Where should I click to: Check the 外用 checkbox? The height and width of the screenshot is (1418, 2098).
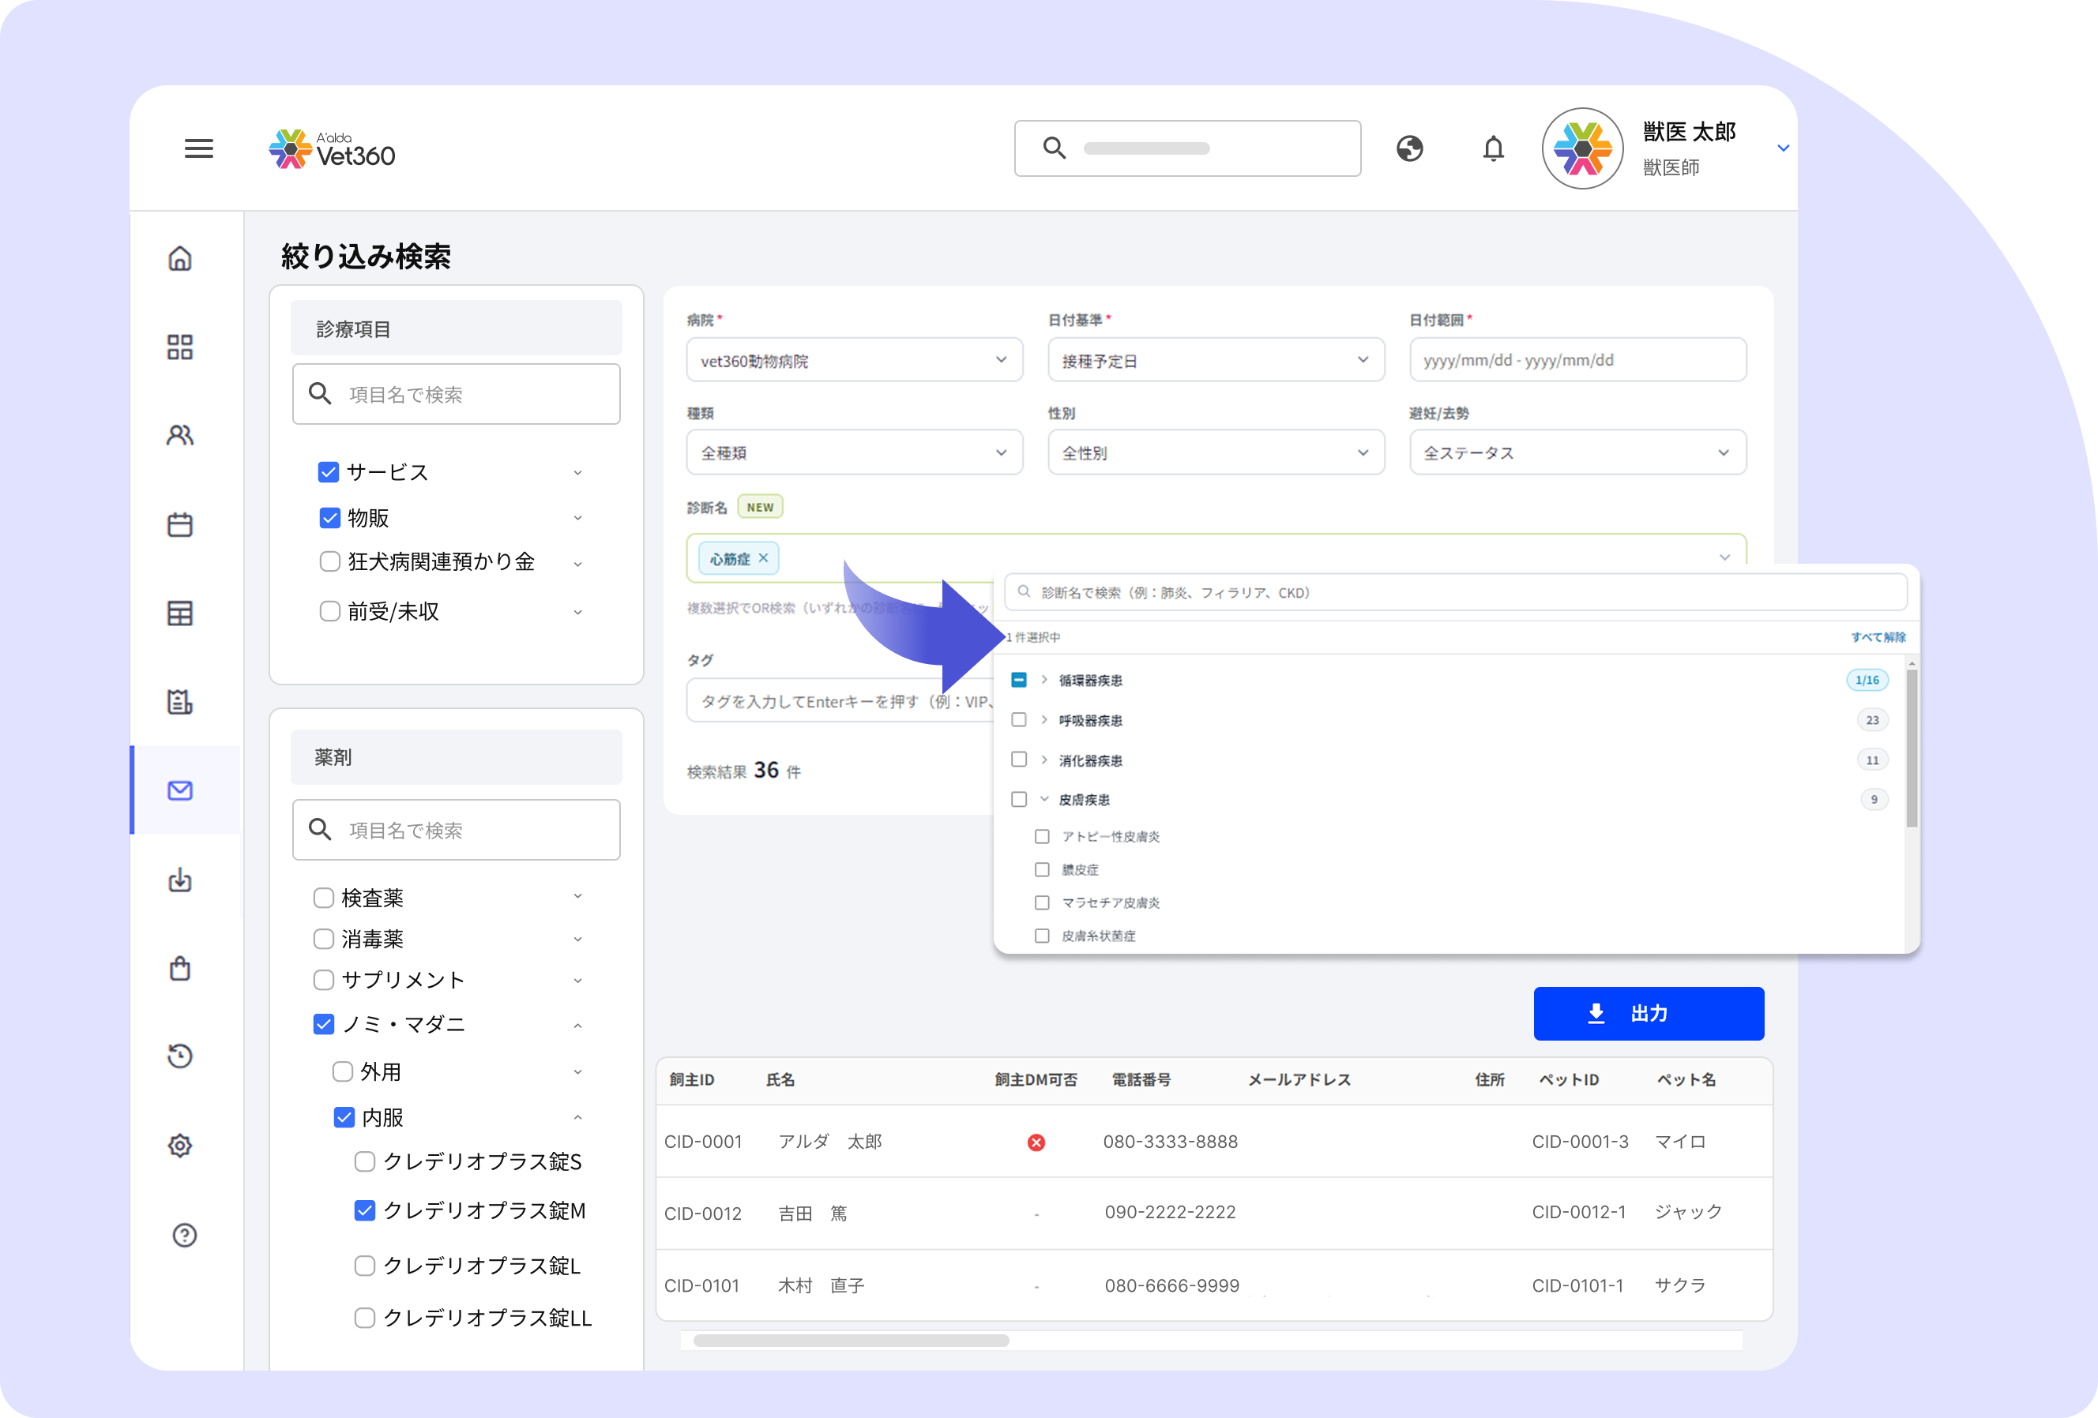(342, 1071)
